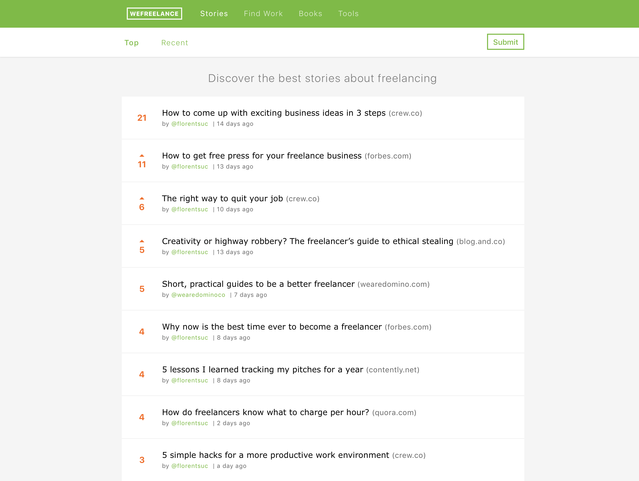Switch to the Recent tab
This screenshot has width=639, height=481.
coord(175,43)
